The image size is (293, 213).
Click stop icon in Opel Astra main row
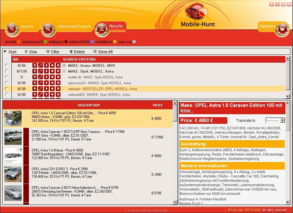(x=52, y=71)
